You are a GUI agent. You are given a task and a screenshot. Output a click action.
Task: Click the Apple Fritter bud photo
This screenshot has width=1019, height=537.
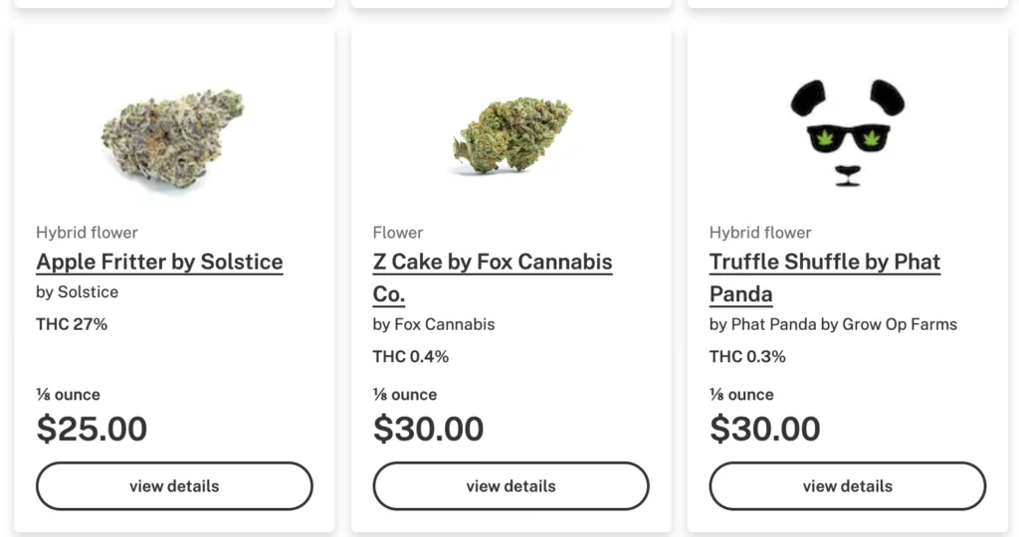click(173, 138)
